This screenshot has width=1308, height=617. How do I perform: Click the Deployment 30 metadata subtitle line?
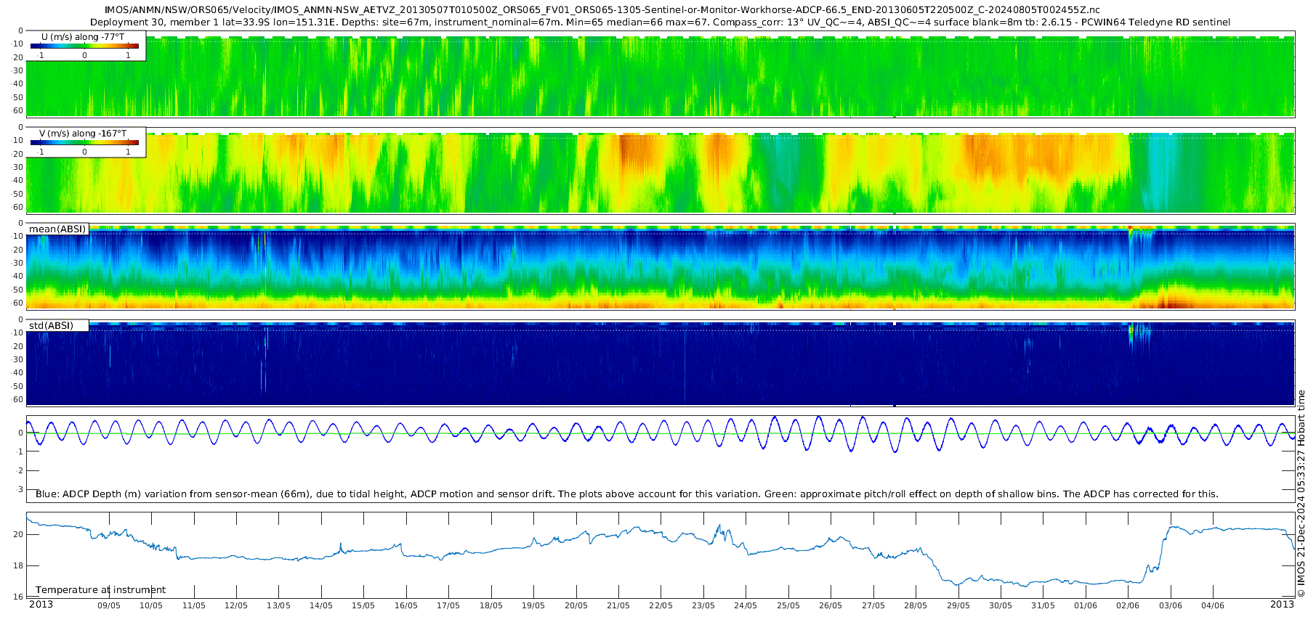click(x=660, y=23)
